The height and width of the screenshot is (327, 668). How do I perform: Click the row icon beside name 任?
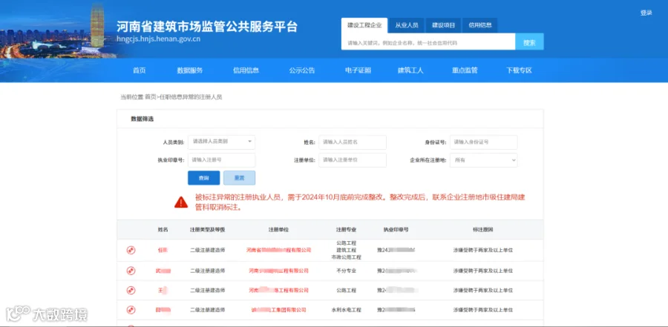[x=131, y=251]
